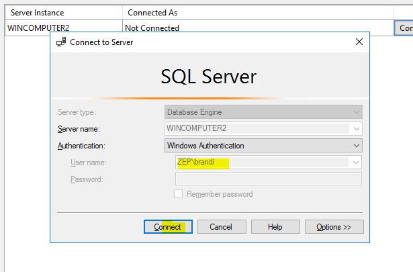Sort by the Server Instance column header
Viewport: 413px width, 272px height.
pyautogui.click(x=39, y=13)
